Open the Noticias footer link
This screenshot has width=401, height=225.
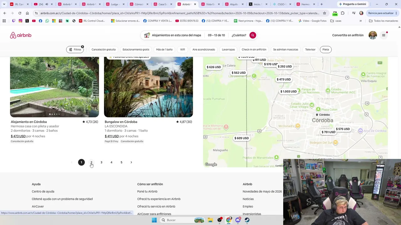[x=248, y=199]
